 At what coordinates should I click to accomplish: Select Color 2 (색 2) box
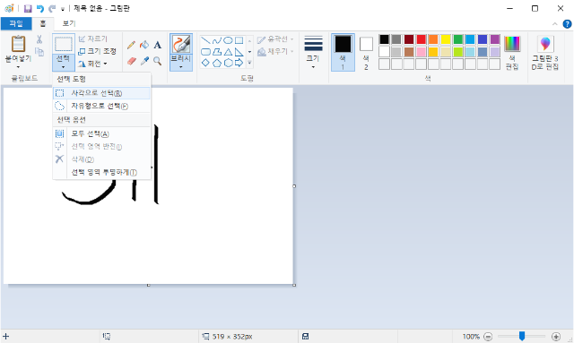point(366,53)
